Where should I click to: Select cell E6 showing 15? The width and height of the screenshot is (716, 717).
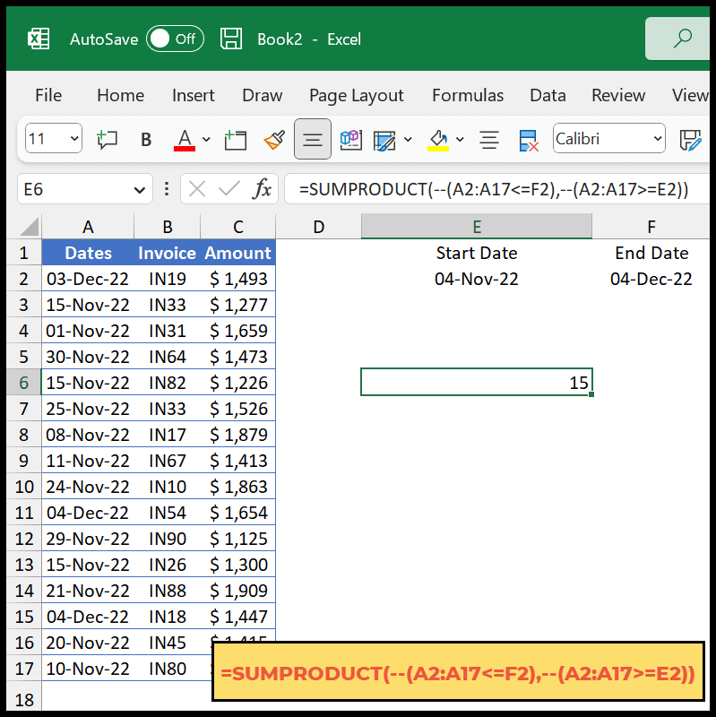click(x=477, y=383)
